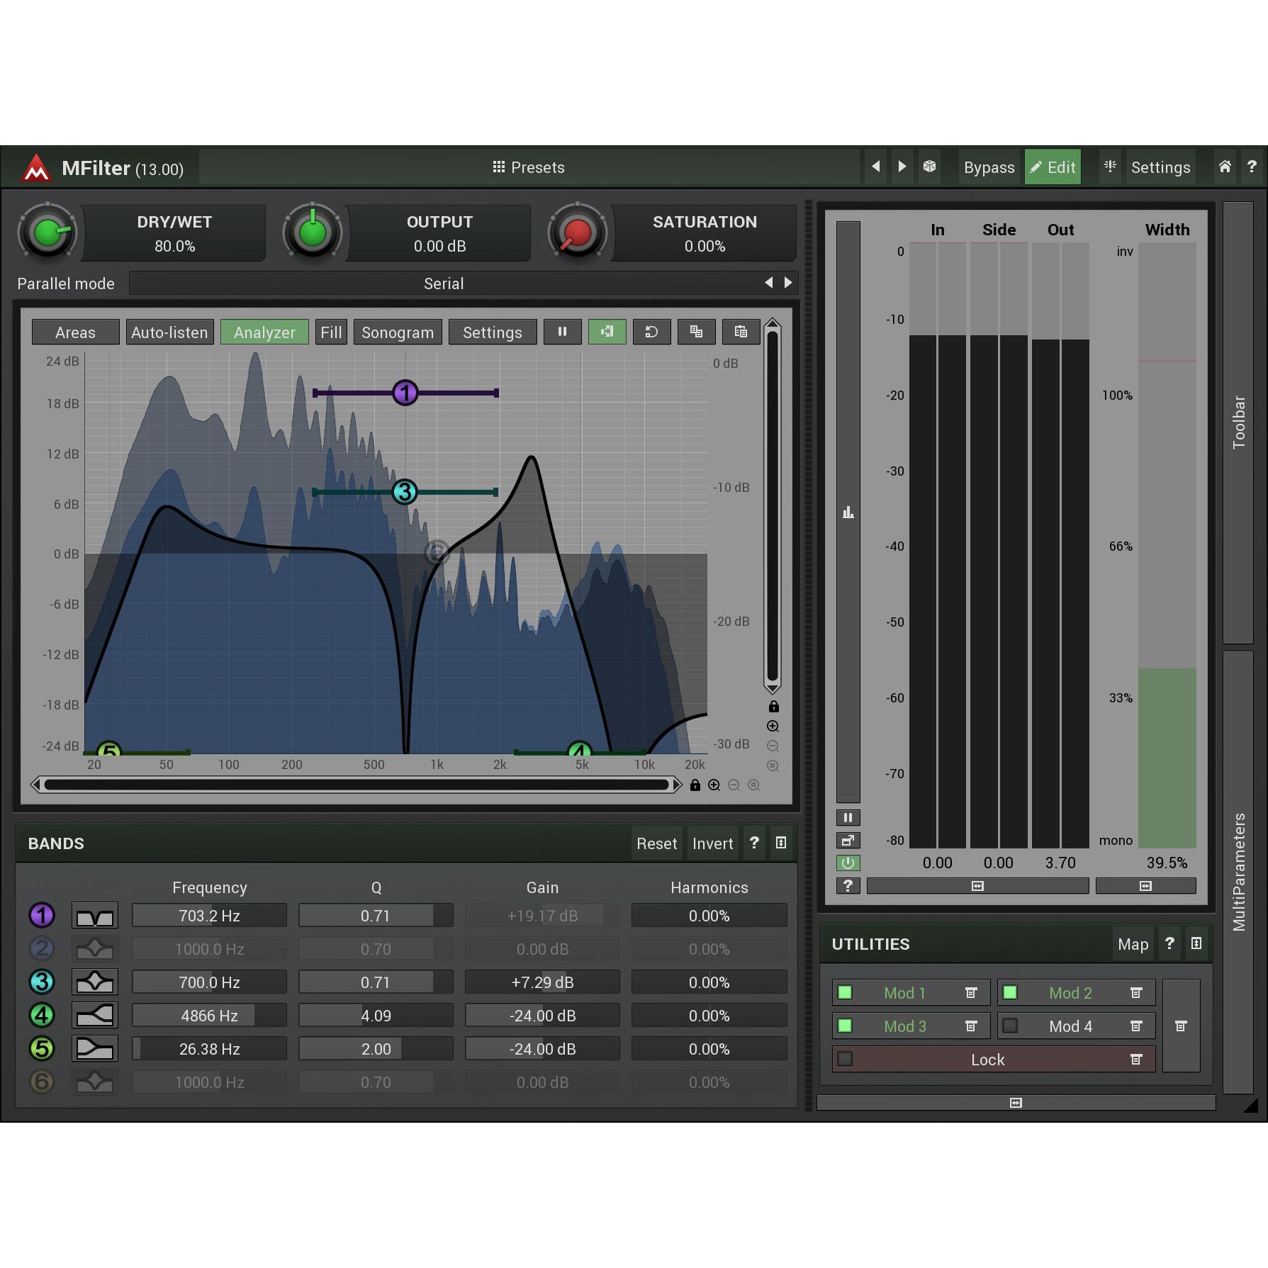1268x1268 pixels.
Task: Click the Invert button in Bands
Action: tap(712, 843)
